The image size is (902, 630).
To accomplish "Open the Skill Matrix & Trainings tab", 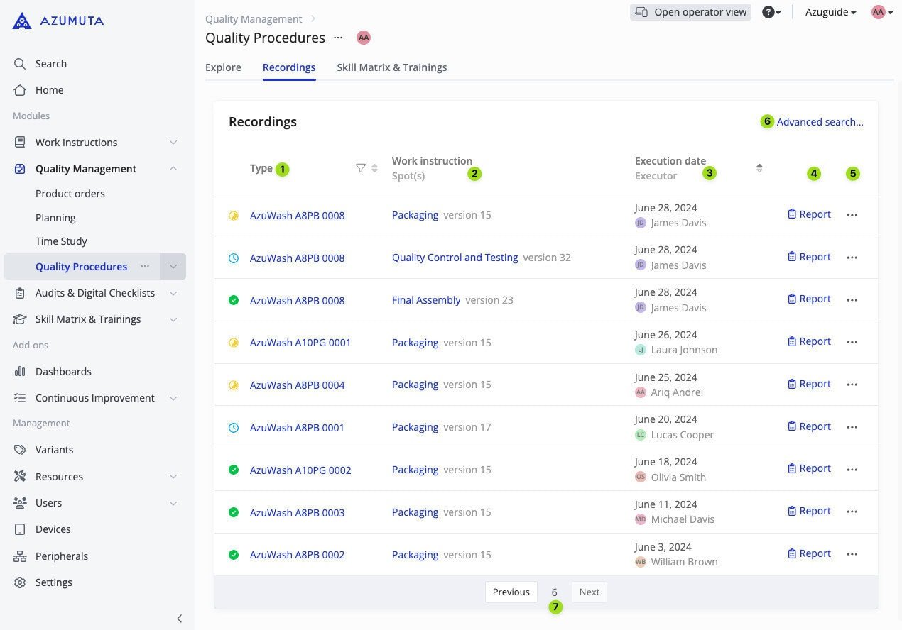I will (x=391, y=67).
